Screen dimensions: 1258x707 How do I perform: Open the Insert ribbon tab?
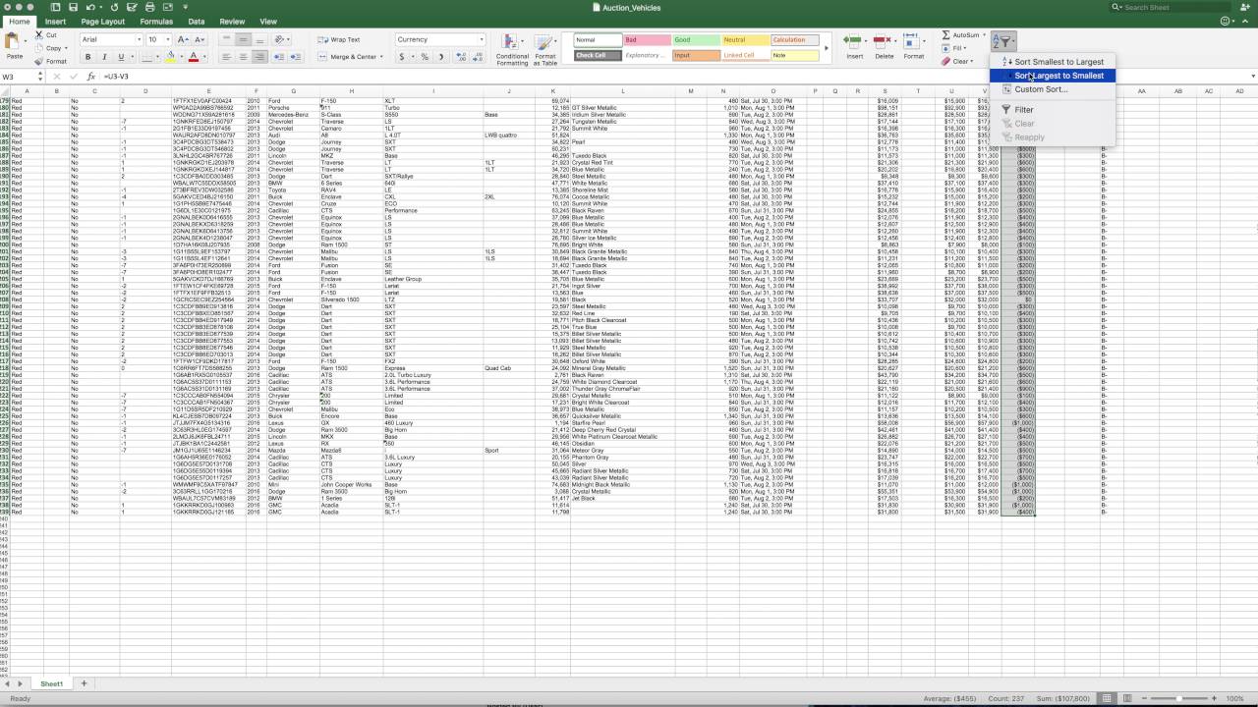tap(55, 21)
